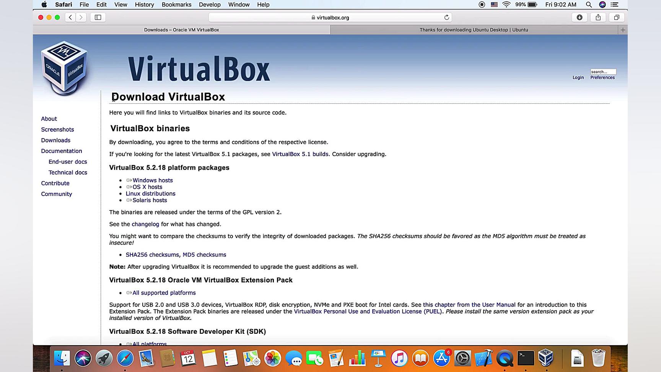The height and width of the screenshot is (372, 661).
Task: Open Pages icon in dock
Action: [x=336, y=359]
